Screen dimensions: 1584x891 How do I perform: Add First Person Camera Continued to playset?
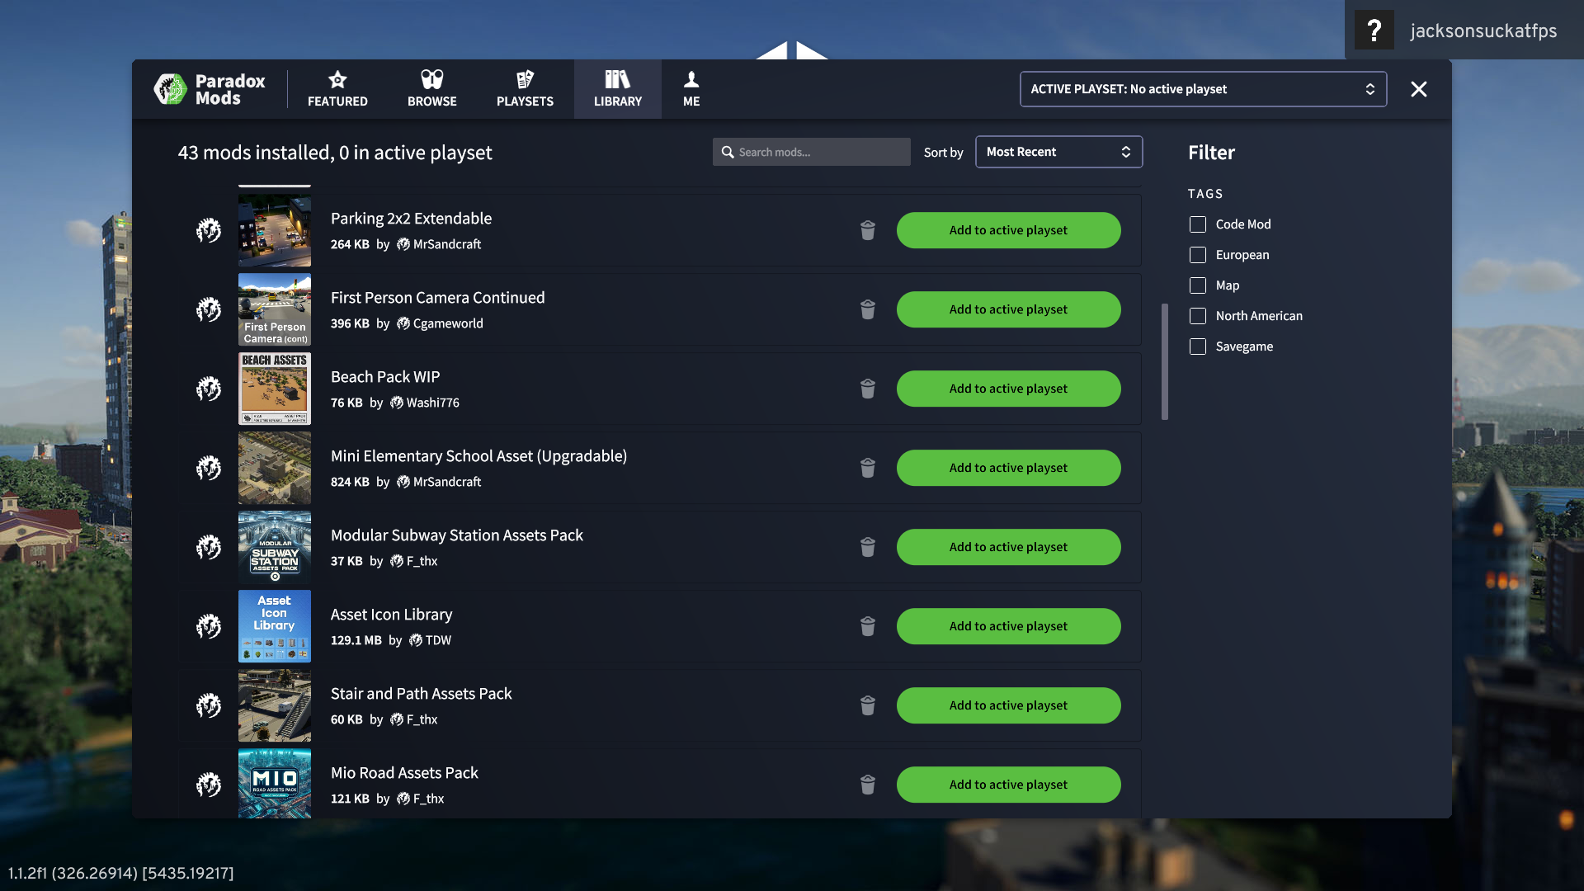pyautogui.click(x=1008, y=309)
